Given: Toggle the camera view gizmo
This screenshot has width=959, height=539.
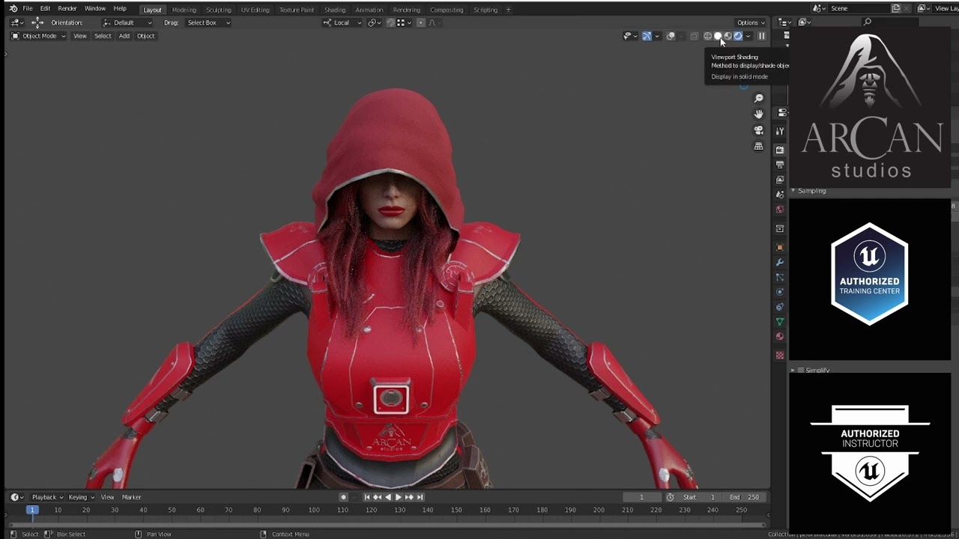Looking at the screenshot, I should [758, 130].
